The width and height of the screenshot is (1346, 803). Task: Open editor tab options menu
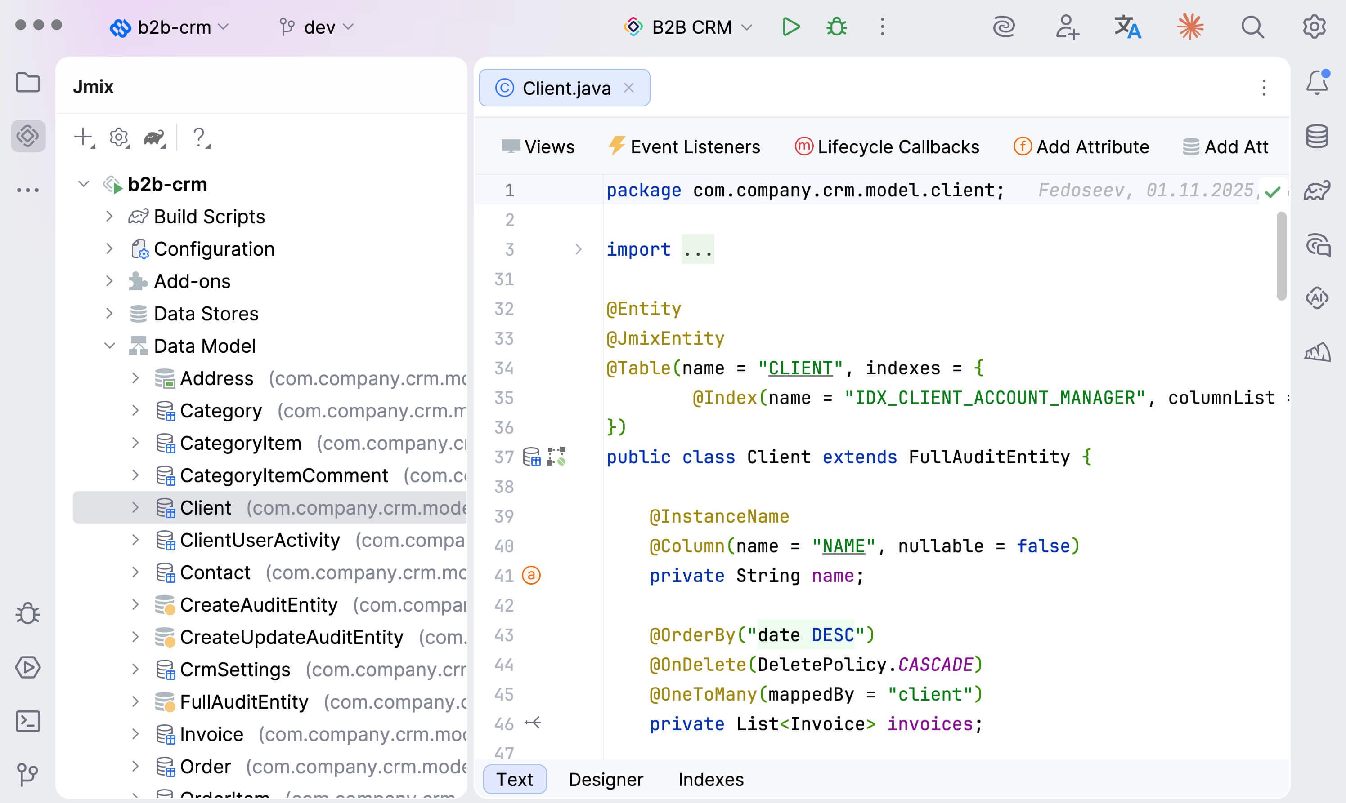(1264, 88)
